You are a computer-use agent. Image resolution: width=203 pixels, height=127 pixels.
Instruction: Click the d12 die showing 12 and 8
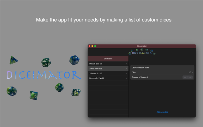(x=59, y=88)
